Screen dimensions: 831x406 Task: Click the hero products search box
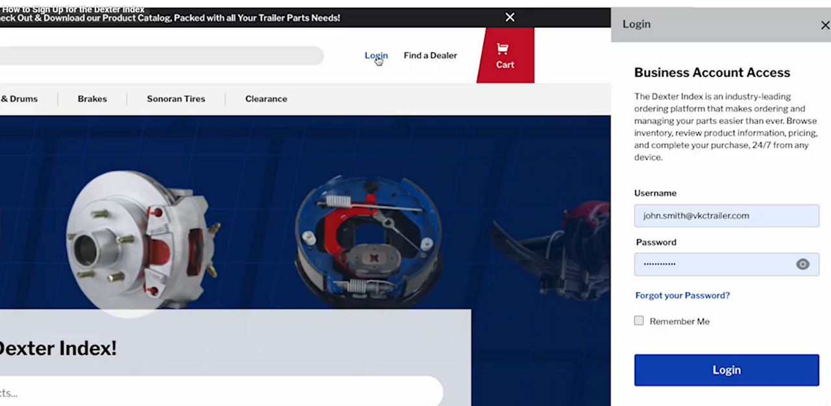tap(221, 392)
